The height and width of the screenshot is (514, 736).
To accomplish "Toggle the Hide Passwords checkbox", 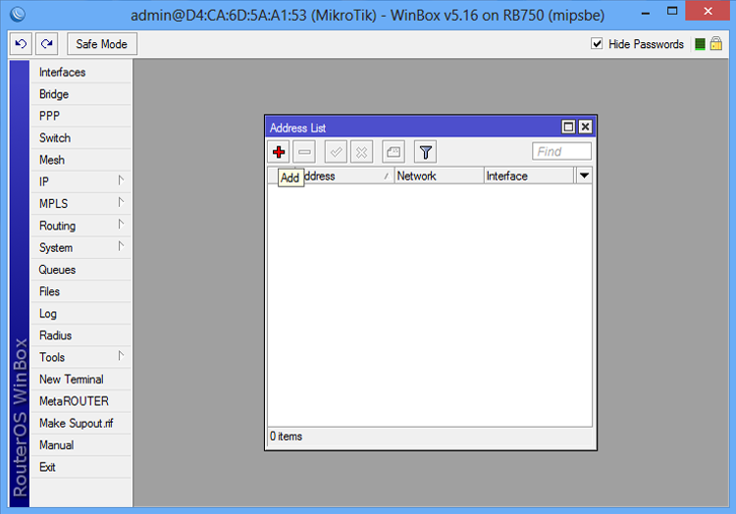I will tap(597, 43).
